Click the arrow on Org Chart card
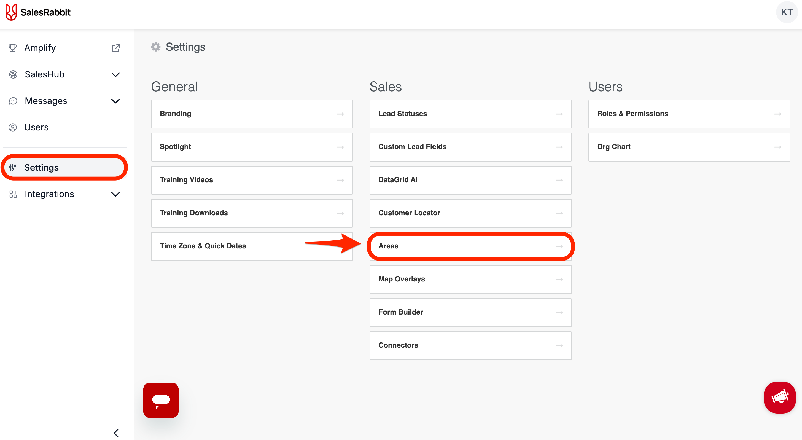 point(778,147)
